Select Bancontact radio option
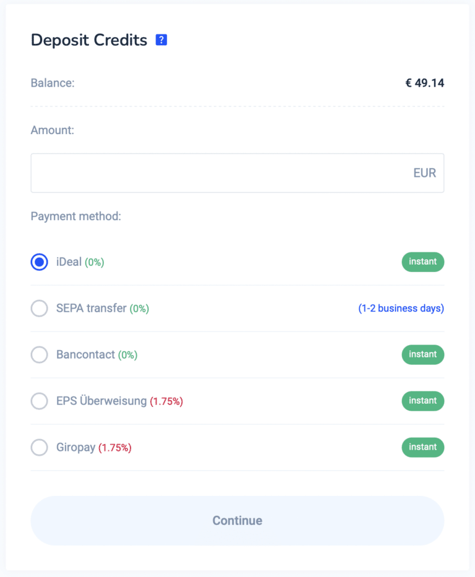This screenshot has height=577, width=475. tap(40, 355)
